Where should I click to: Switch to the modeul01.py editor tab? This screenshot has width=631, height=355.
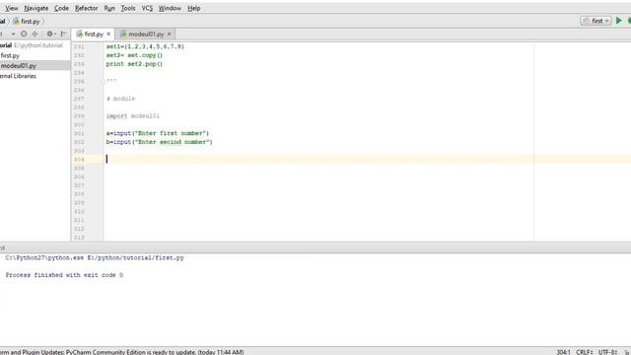[146, 35]
